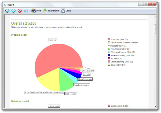This screenshot has height=113, width=161.
Task: Click the large Browsers pie slice
Action: point(54,56)
